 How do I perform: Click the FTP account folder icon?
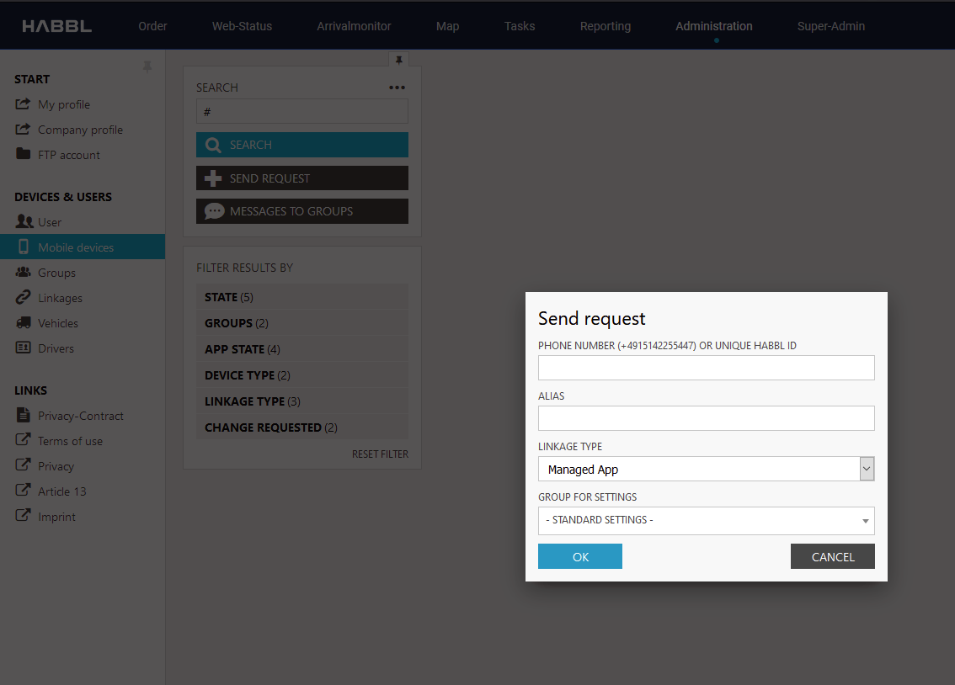pyautogui.click(x=24, y=155)
